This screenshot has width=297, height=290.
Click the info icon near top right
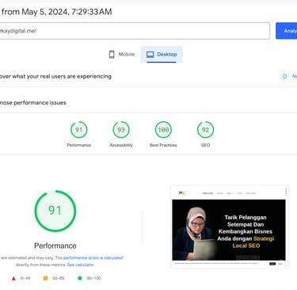284,76
